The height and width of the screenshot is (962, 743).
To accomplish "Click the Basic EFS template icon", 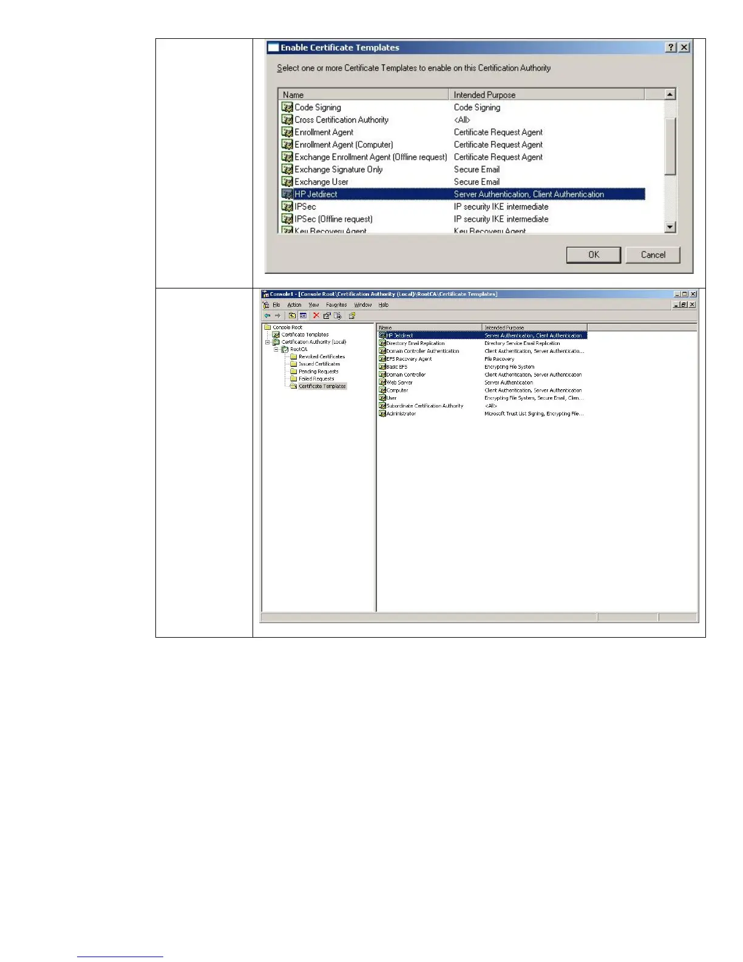I will 382,367.
